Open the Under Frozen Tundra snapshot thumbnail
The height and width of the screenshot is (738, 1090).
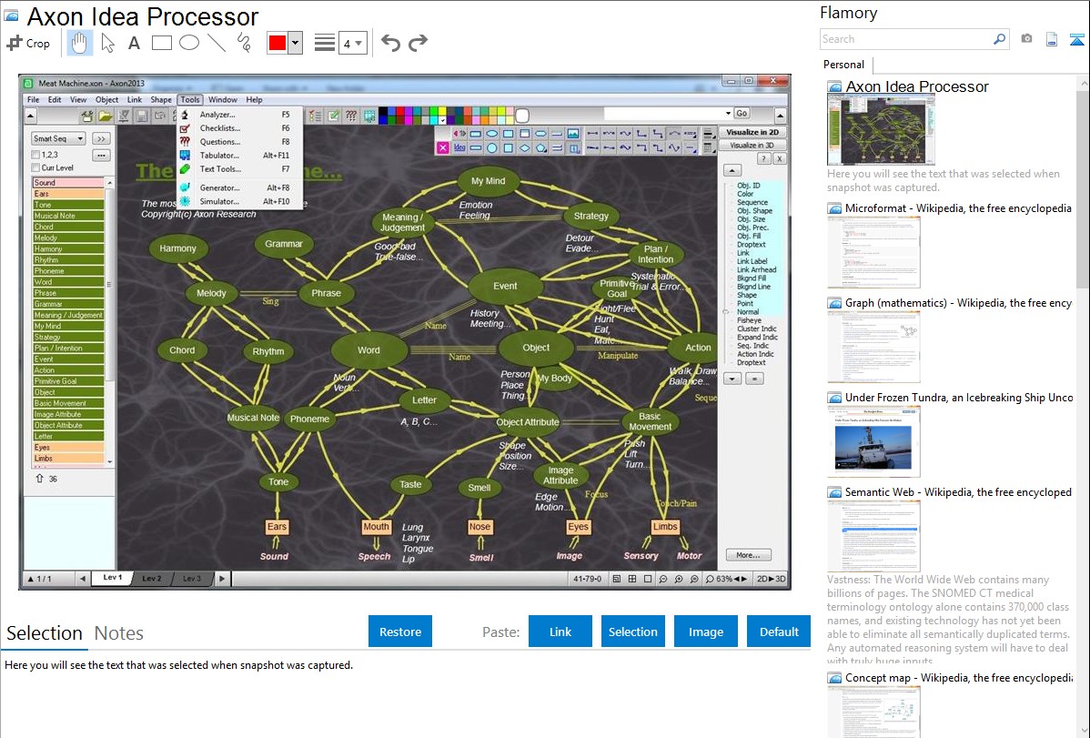click(873, 441)
